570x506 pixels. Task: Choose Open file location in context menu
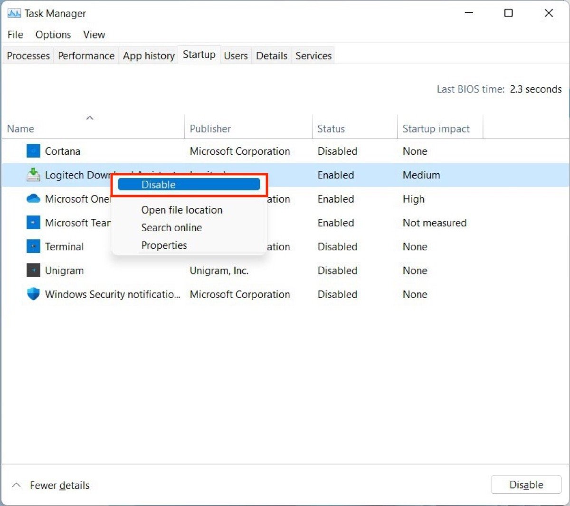181,210
